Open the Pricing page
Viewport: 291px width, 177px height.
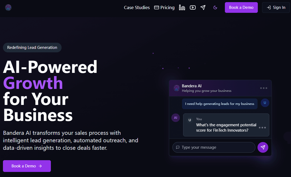click(x=164, y=7)
